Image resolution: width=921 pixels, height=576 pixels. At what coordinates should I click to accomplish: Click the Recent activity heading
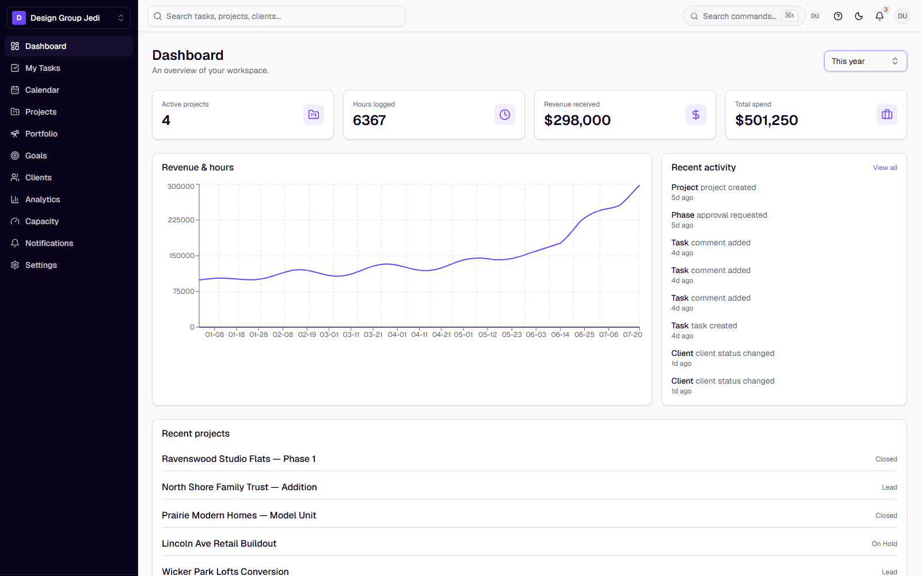(703, 168)
